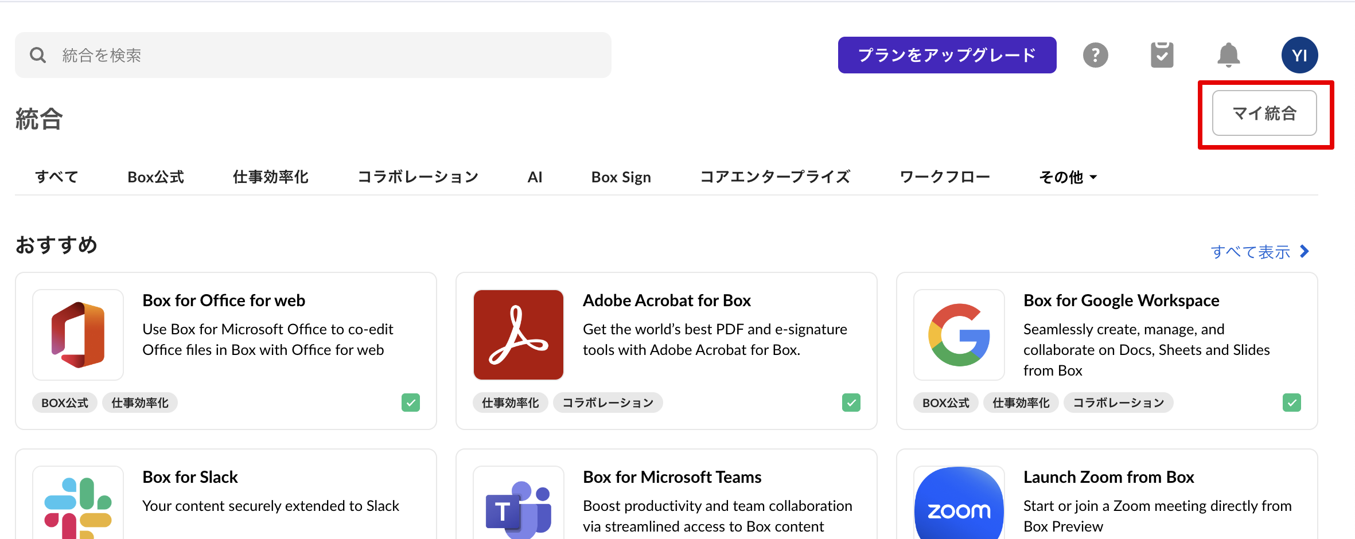
Task: Toggle the green checkmark on Google Workspace card
Action: click(1292, 403)
